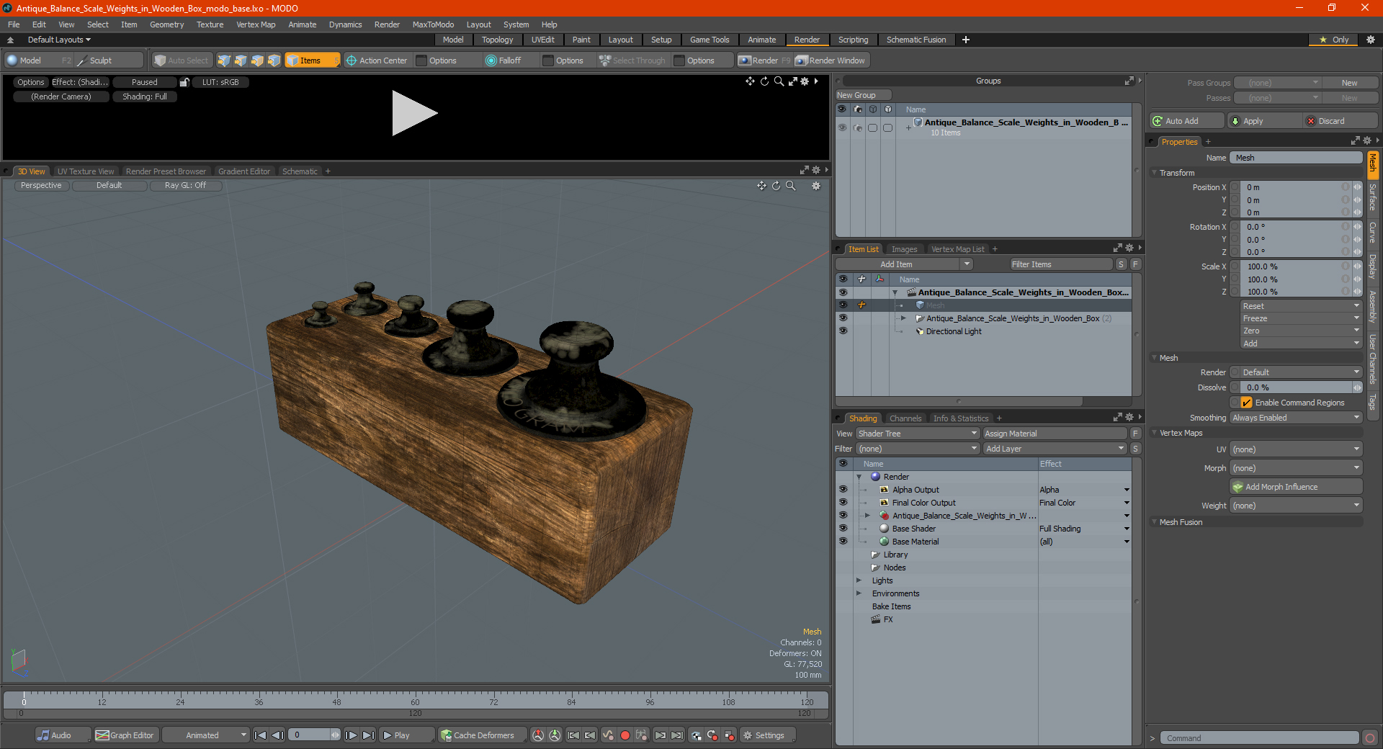
Task: Open the Images tab
Action: pos(904,249)
